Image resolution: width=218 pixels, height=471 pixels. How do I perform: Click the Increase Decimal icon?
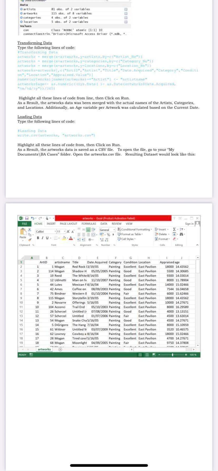(101, 239)
